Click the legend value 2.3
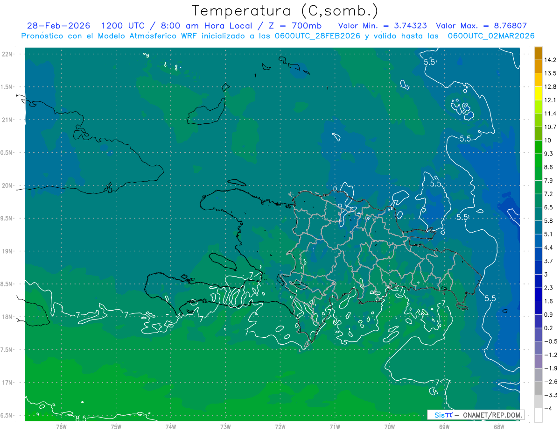 tap(549, 288)
